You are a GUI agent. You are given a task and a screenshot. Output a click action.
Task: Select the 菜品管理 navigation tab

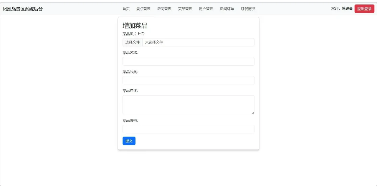point(185,9)
